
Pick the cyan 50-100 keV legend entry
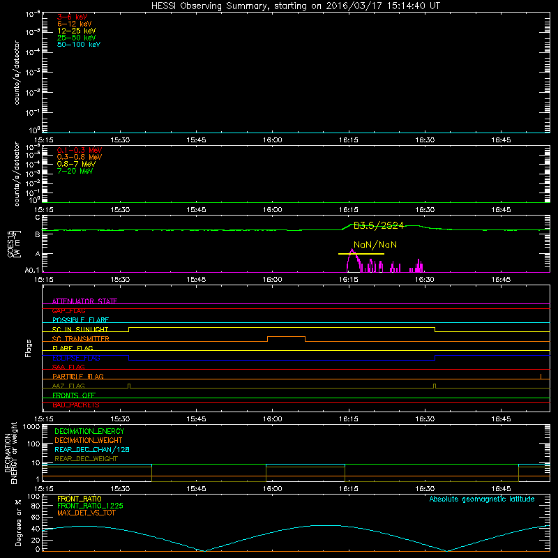coord(79,45)
